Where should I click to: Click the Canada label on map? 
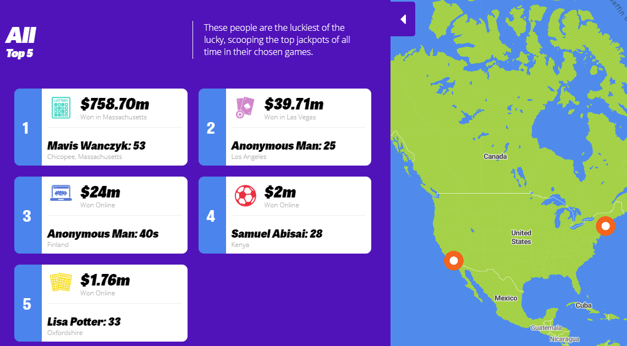pos(495,156)
